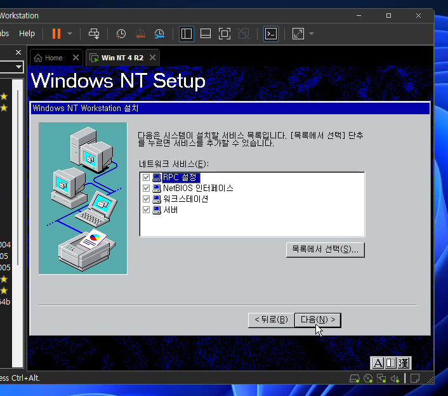Click the Unity mode icon

tap(244, 34)
